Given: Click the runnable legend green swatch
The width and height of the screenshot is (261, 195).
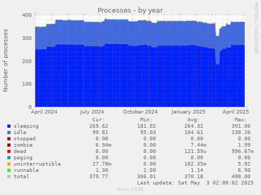Looking at the screenshot, I should pyautogui.click(x=9, y=170).
